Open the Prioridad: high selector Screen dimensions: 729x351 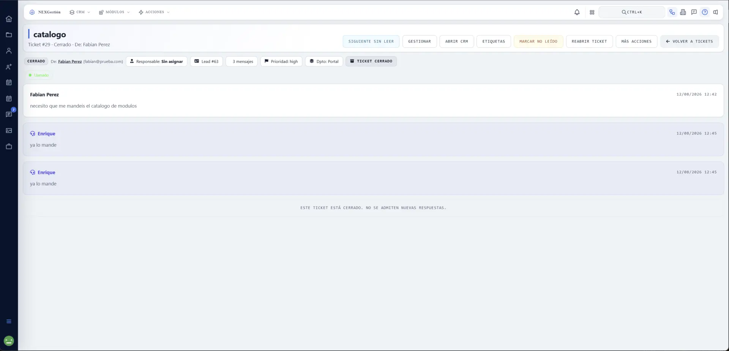coord(281,61)
